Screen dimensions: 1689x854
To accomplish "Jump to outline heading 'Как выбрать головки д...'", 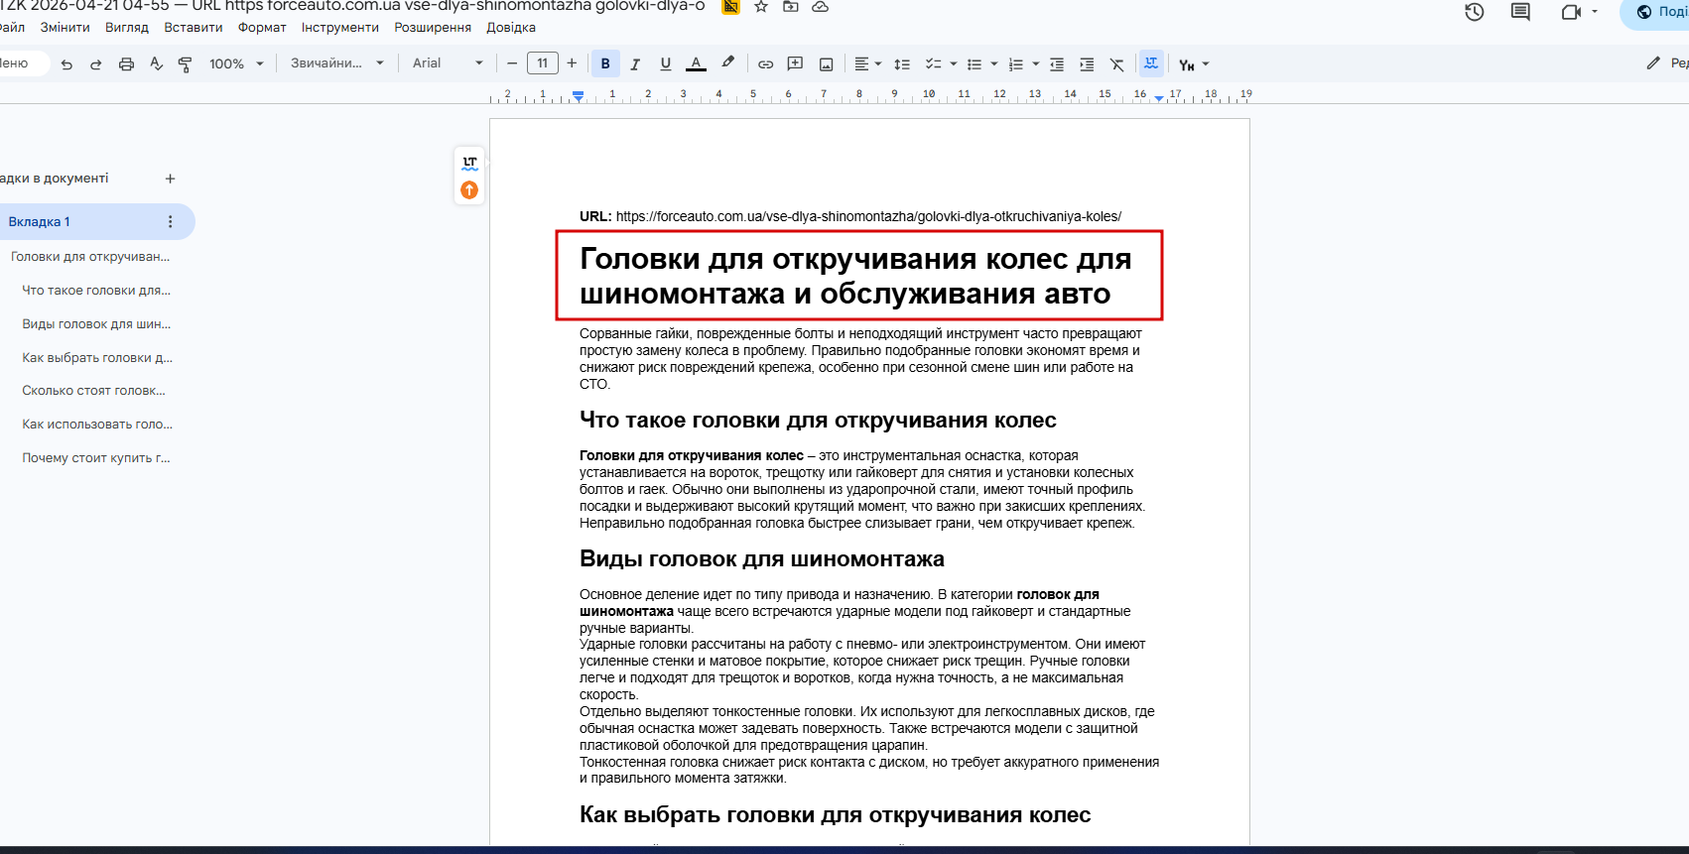I will pos(97,358).
